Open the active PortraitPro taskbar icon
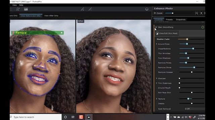The image size is (215, 120). tap(89, 117)
